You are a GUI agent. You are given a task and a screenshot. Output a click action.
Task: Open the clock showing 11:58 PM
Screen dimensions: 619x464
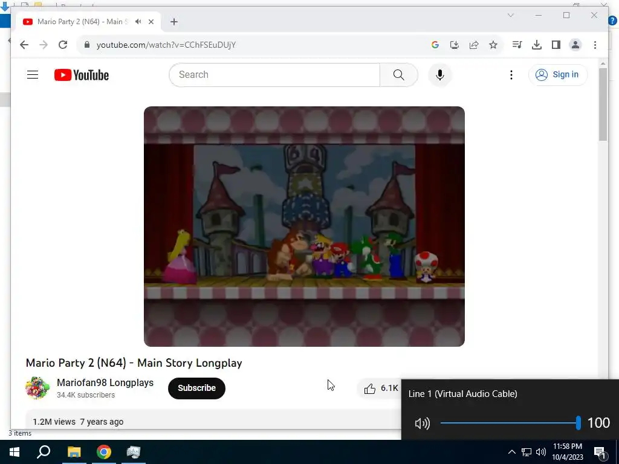(x=567, y=452)
